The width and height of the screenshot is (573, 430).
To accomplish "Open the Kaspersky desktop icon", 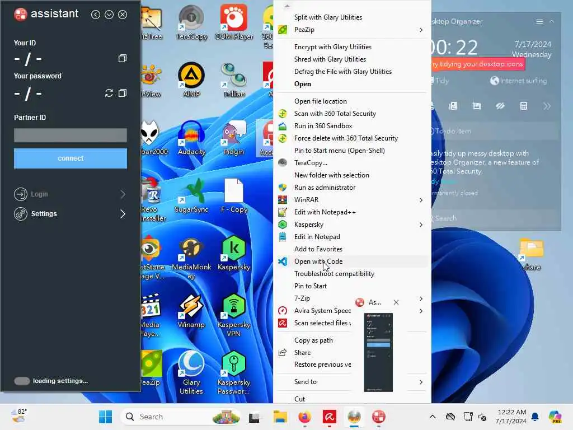I will 234,253.
